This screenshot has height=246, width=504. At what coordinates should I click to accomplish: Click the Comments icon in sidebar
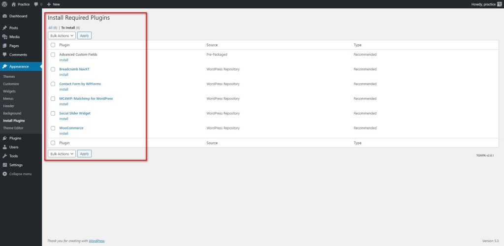(5, 55)
